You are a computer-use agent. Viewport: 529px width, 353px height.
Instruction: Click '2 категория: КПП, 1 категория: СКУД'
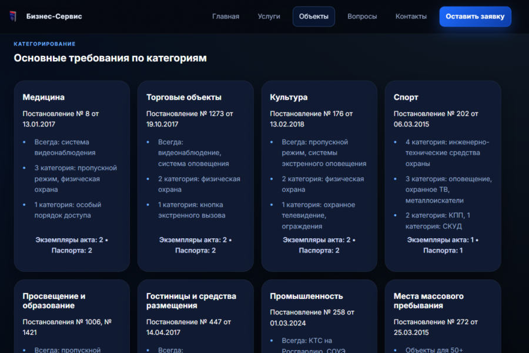pyautogui.click(x=438, y=221)
